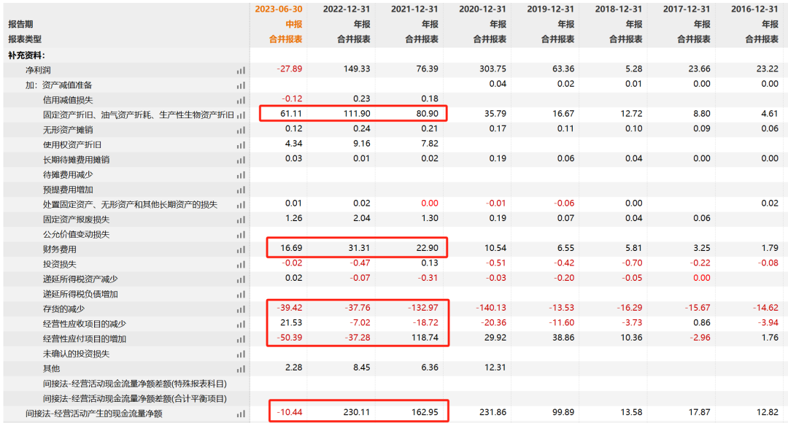This screenshot has width=788, height=423.
Task: Click the chart icon for 待摊费用减少
Action: pyautogui.click(x=242, y=175)
